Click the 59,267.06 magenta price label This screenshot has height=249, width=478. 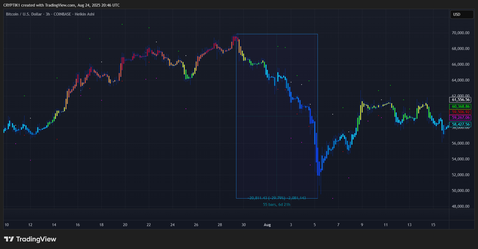[x=460, y=118]
